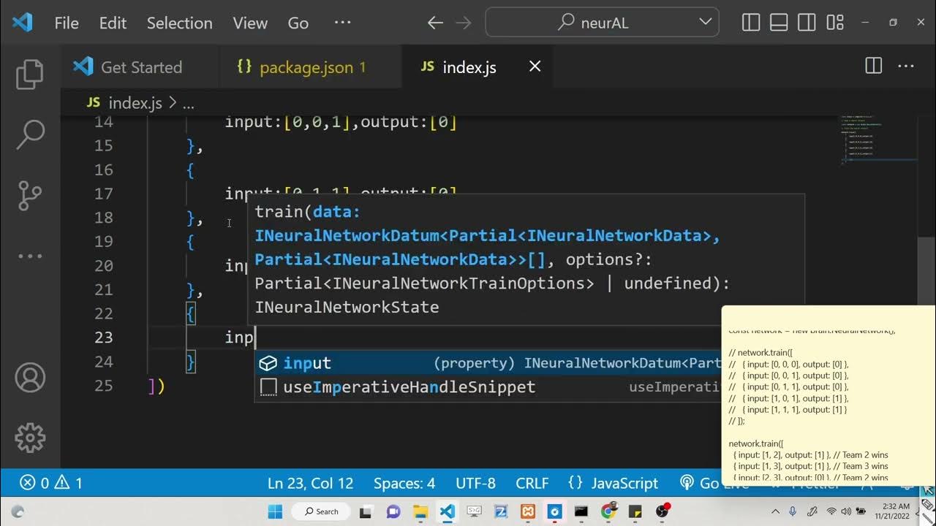Open the Source Control view
The image size is (936, 526).
(30, 195)
